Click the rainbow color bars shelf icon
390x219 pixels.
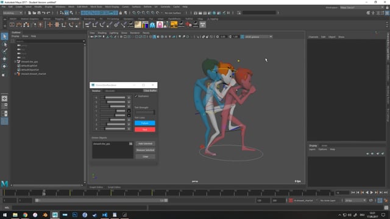pos(145,24)
